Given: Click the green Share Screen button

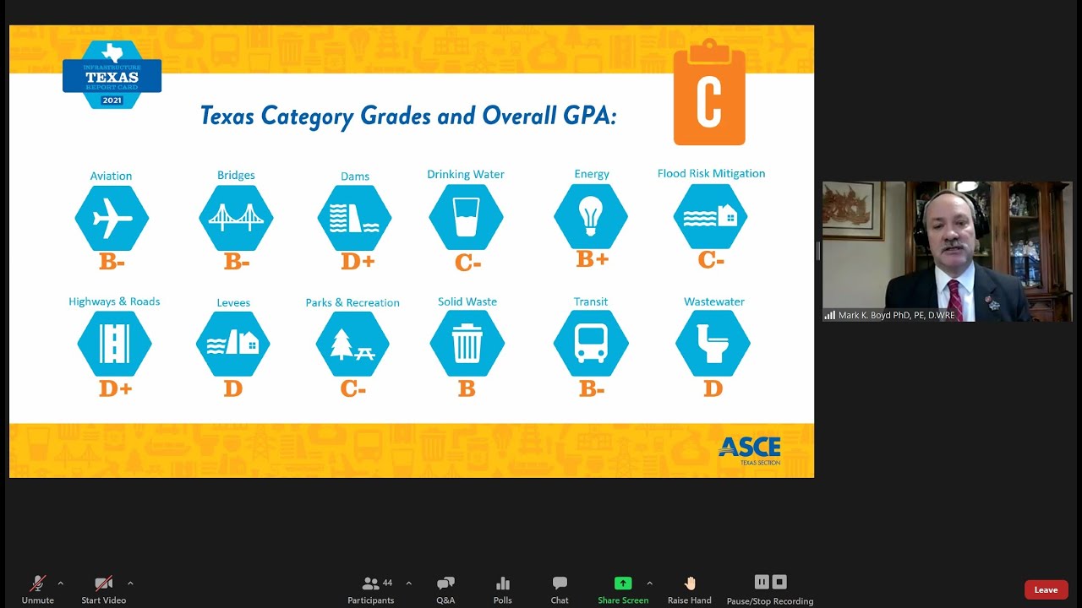Looking at the screenshot, I should [x=623, y=589].
